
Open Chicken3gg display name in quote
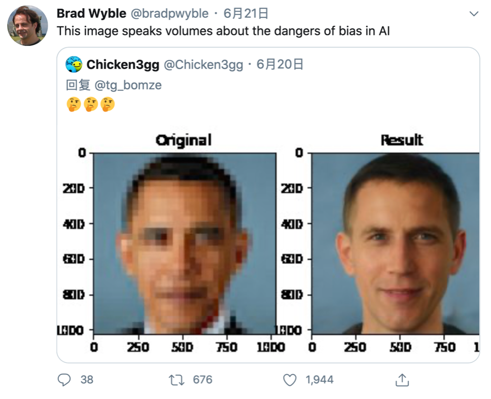pos(123,64)
